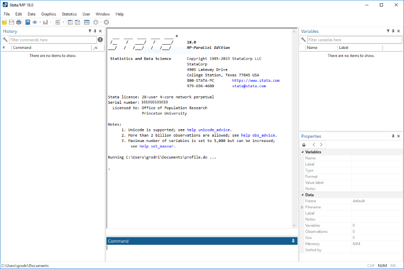Open the Statistics menu
This screenshot has width=404, height=269.
click(69, 14)
